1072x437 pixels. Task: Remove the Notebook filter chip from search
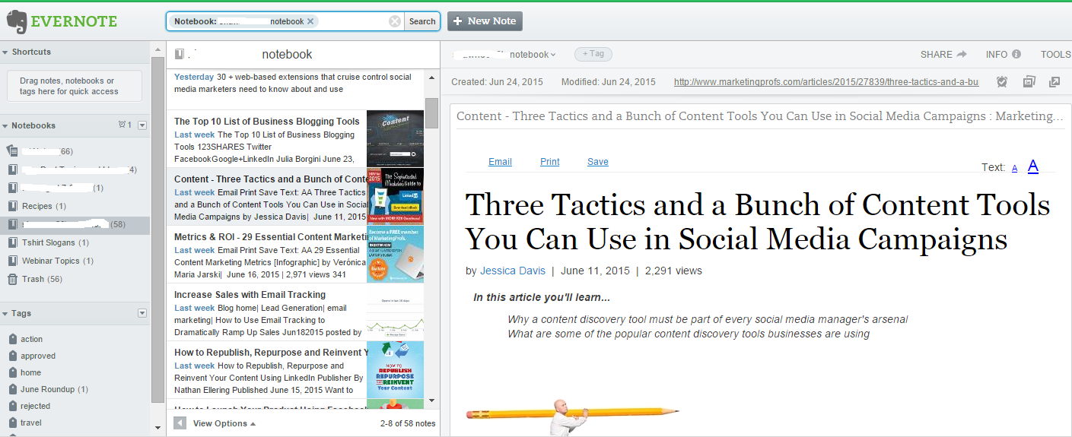[310, 21]
